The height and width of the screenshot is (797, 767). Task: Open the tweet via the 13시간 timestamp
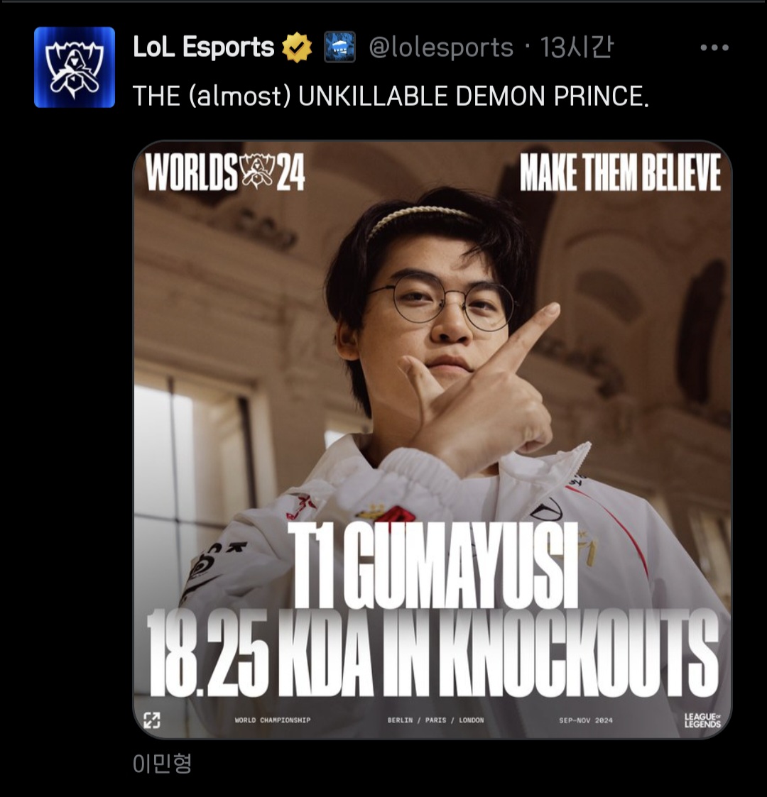pyautogui.click(x=577, y=48)
